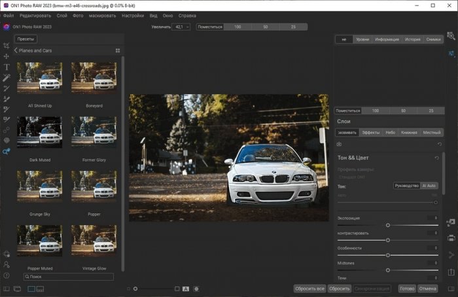Click the контрастировать slider handle
This screenshot has height=297, width=458.
click(x=388, y=240)
